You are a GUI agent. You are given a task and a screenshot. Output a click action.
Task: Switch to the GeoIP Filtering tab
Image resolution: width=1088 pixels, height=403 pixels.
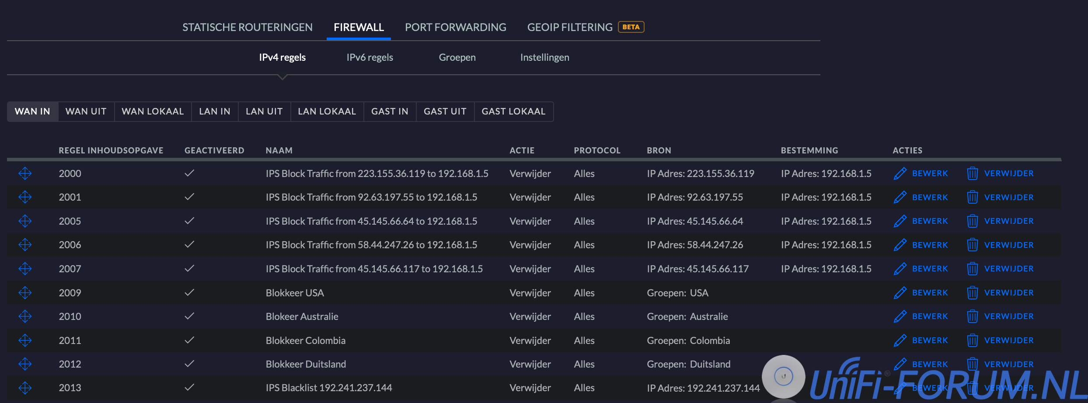[x=569, y=27]
